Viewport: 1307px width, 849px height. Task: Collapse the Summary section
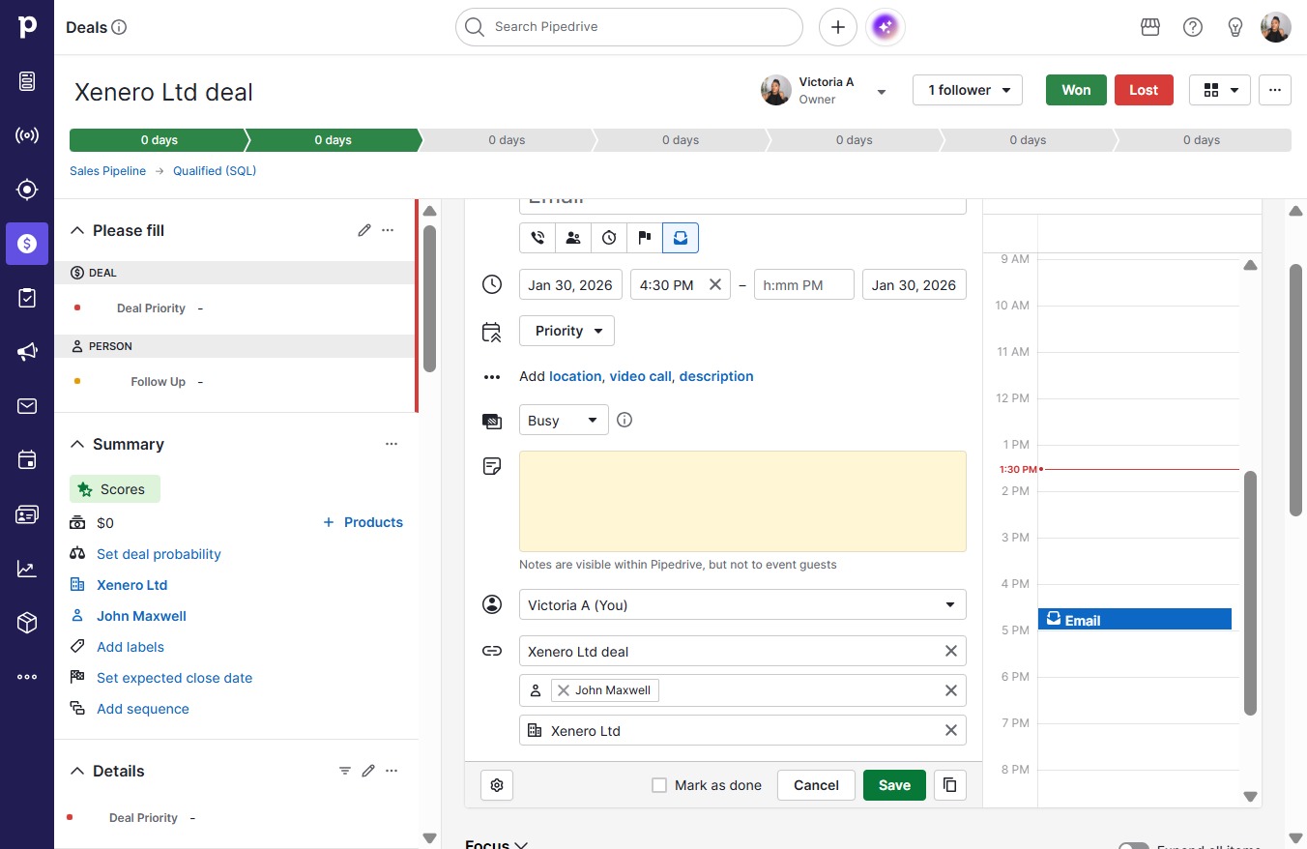coord(77,444)
